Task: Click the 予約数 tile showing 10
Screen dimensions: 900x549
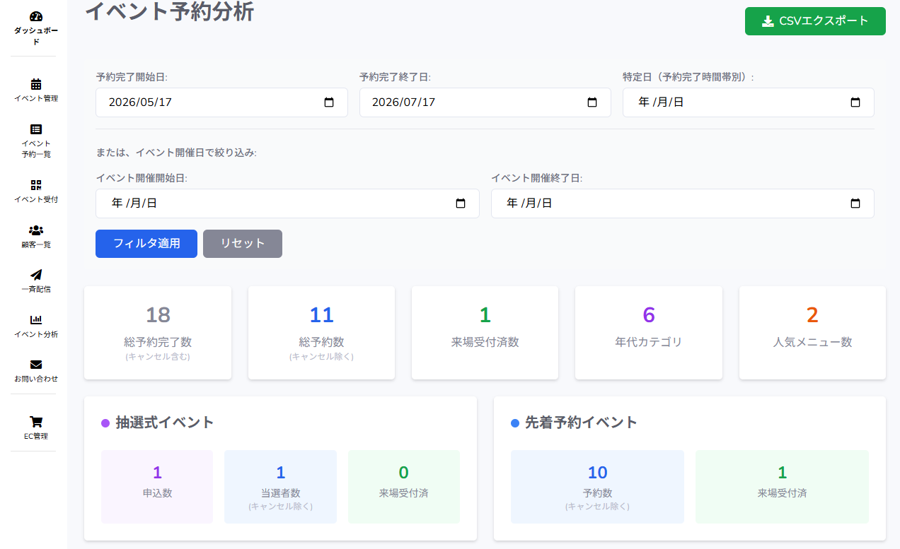Action: coord(597,487)
